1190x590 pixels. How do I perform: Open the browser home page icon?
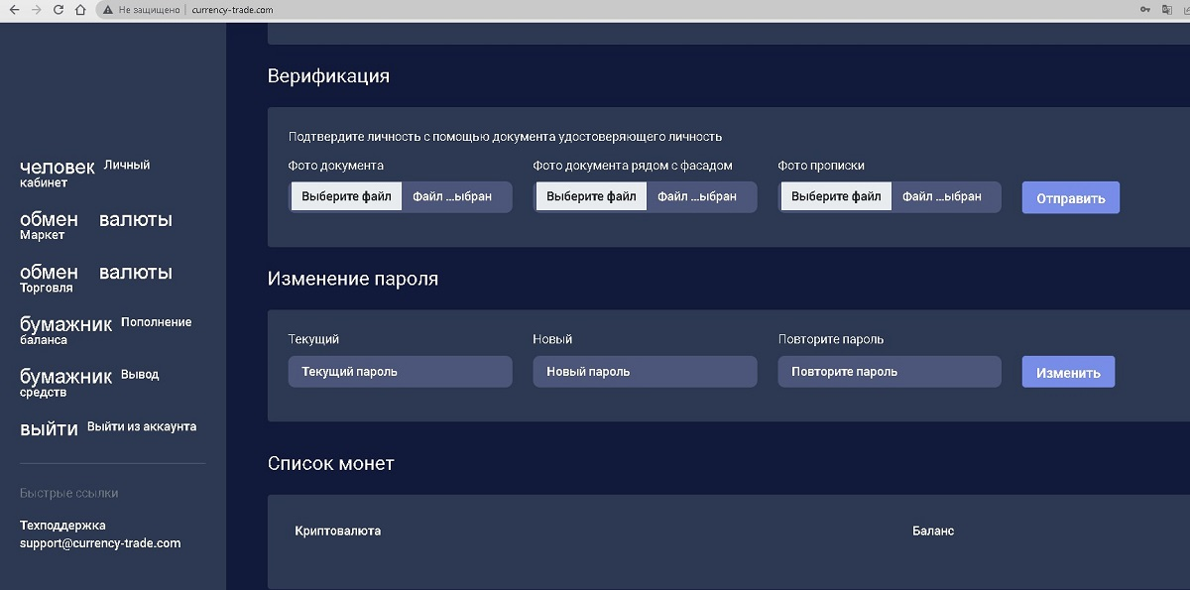(x=81, y=9)
